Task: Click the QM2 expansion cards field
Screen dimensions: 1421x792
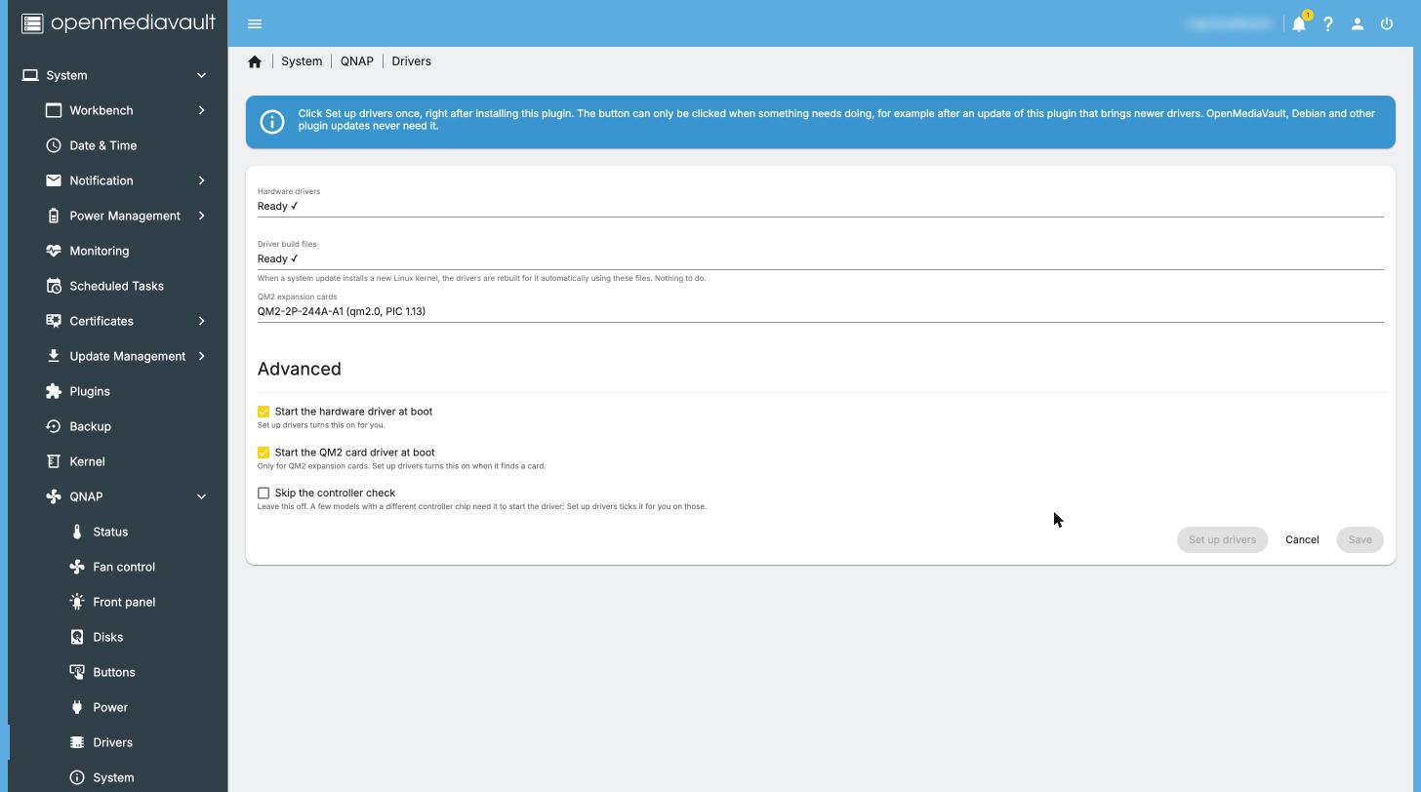Action: tap(821, 305)
